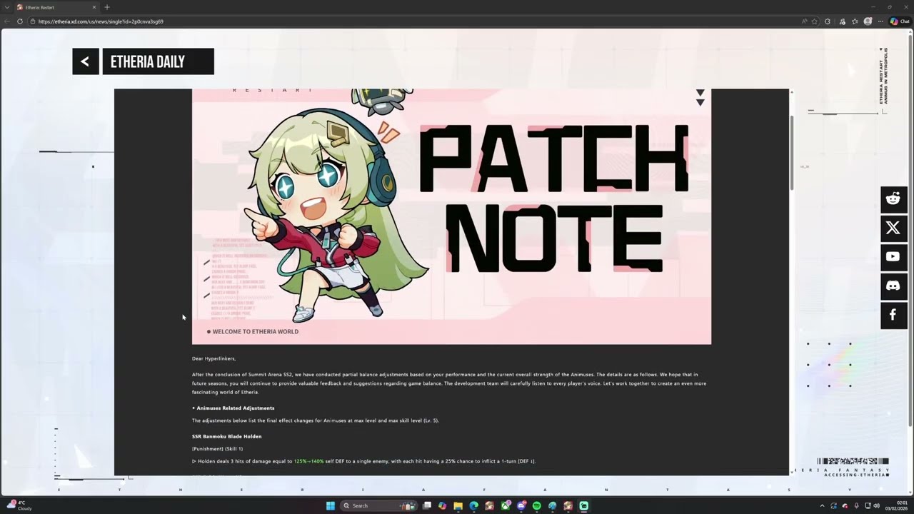The image size is (914, 514).
Task: Click the "WELCOME TO ETHERIA WORLD" caption
Action: (x=255, y=331)
